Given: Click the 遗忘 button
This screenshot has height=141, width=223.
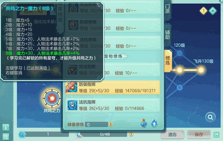Looking at the screenshot, I should [172, 134].
